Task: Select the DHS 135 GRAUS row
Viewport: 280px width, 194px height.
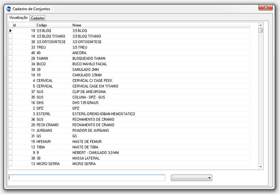Action: (85, 103)
